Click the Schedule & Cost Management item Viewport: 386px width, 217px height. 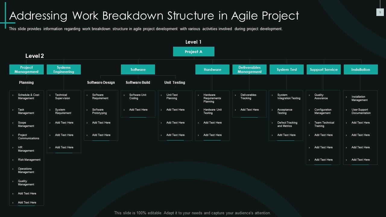click(28, 97)
